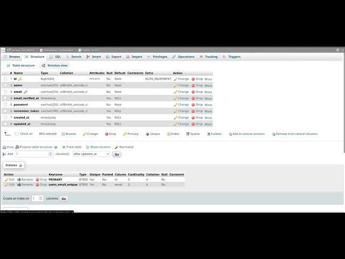345x259 pixels.
Task: Click Add to central columns
Action: pos(246,134)
